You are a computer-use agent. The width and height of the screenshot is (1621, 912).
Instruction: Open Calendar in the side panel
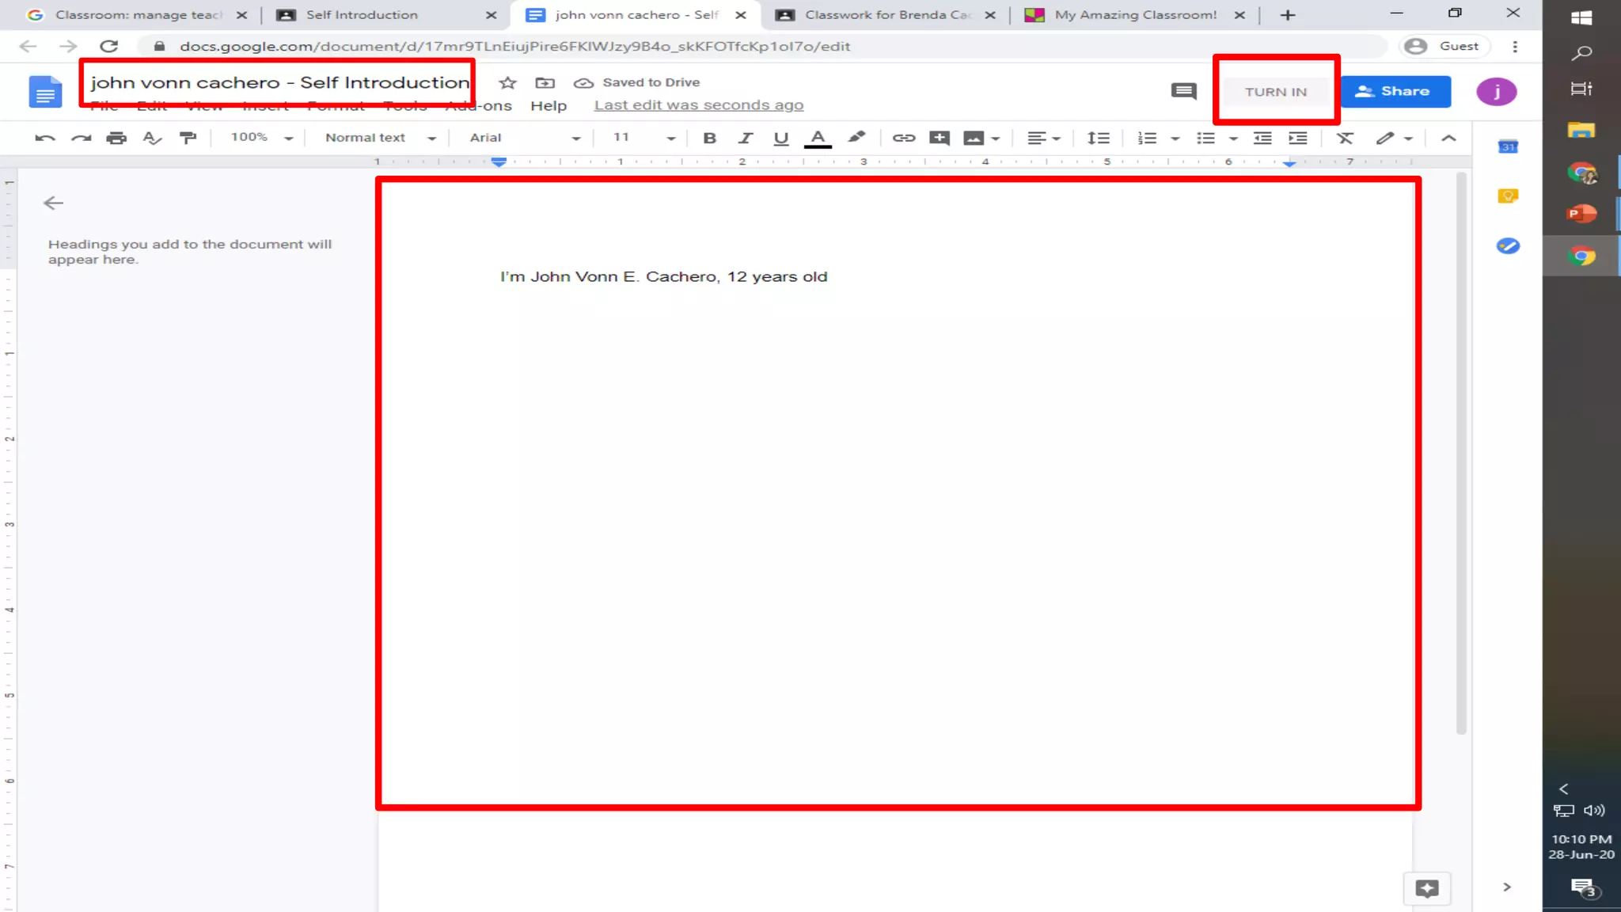click(x=1508, y=146)
